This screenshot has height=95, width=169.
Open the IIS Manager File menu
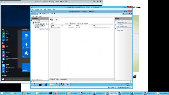click(x=33, y=16)
